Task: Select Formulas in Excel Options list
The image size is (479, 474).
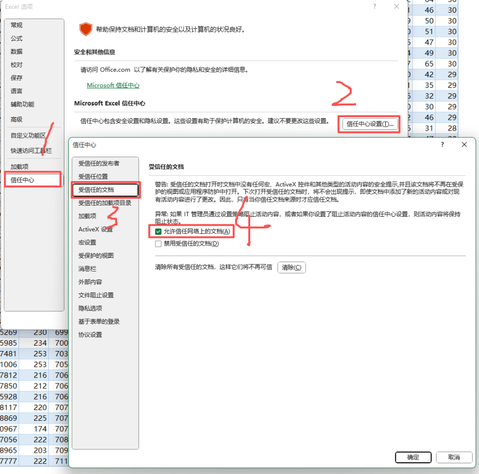Action: [x=16, y=38]
